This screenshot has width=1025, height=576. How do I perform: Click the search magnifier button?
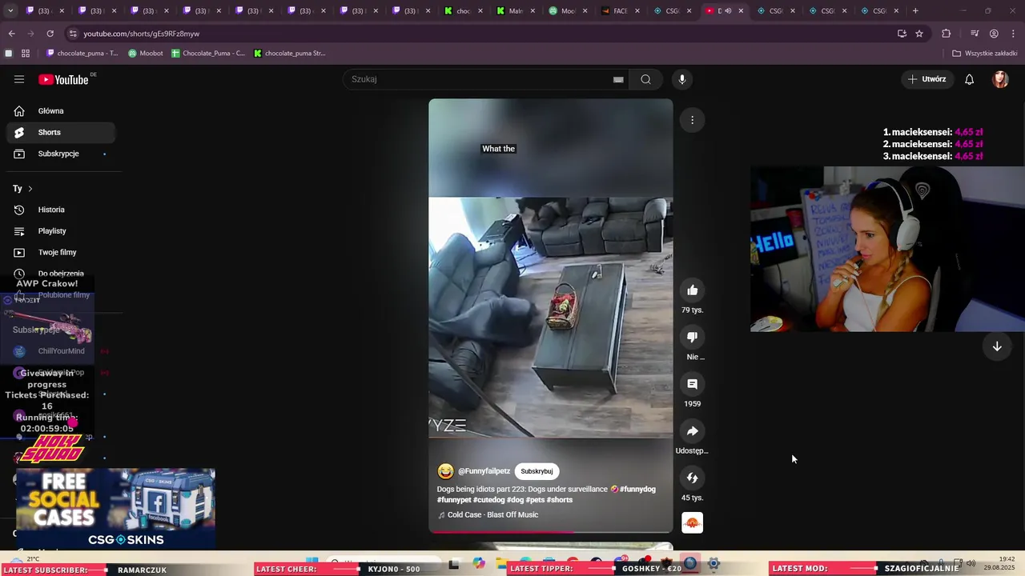pyautogui.click(x=645, y=79)
